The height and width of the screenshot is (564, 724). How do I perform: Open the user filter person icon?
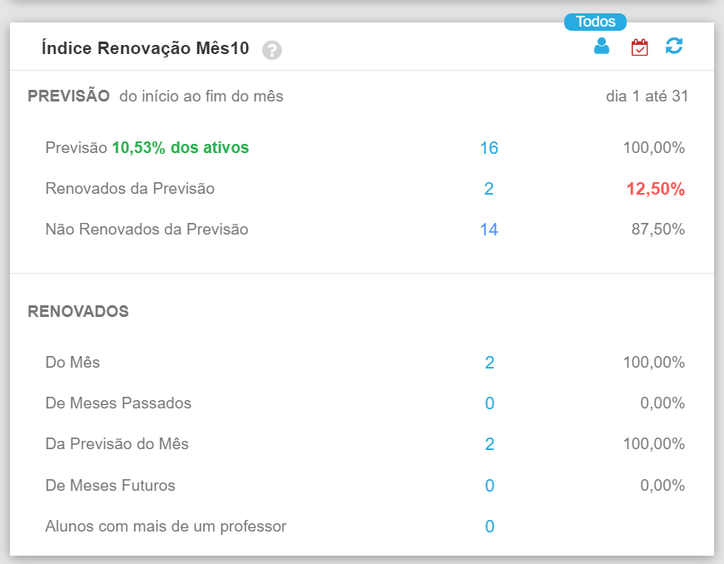pyautogui.click(x=602, y=47)
